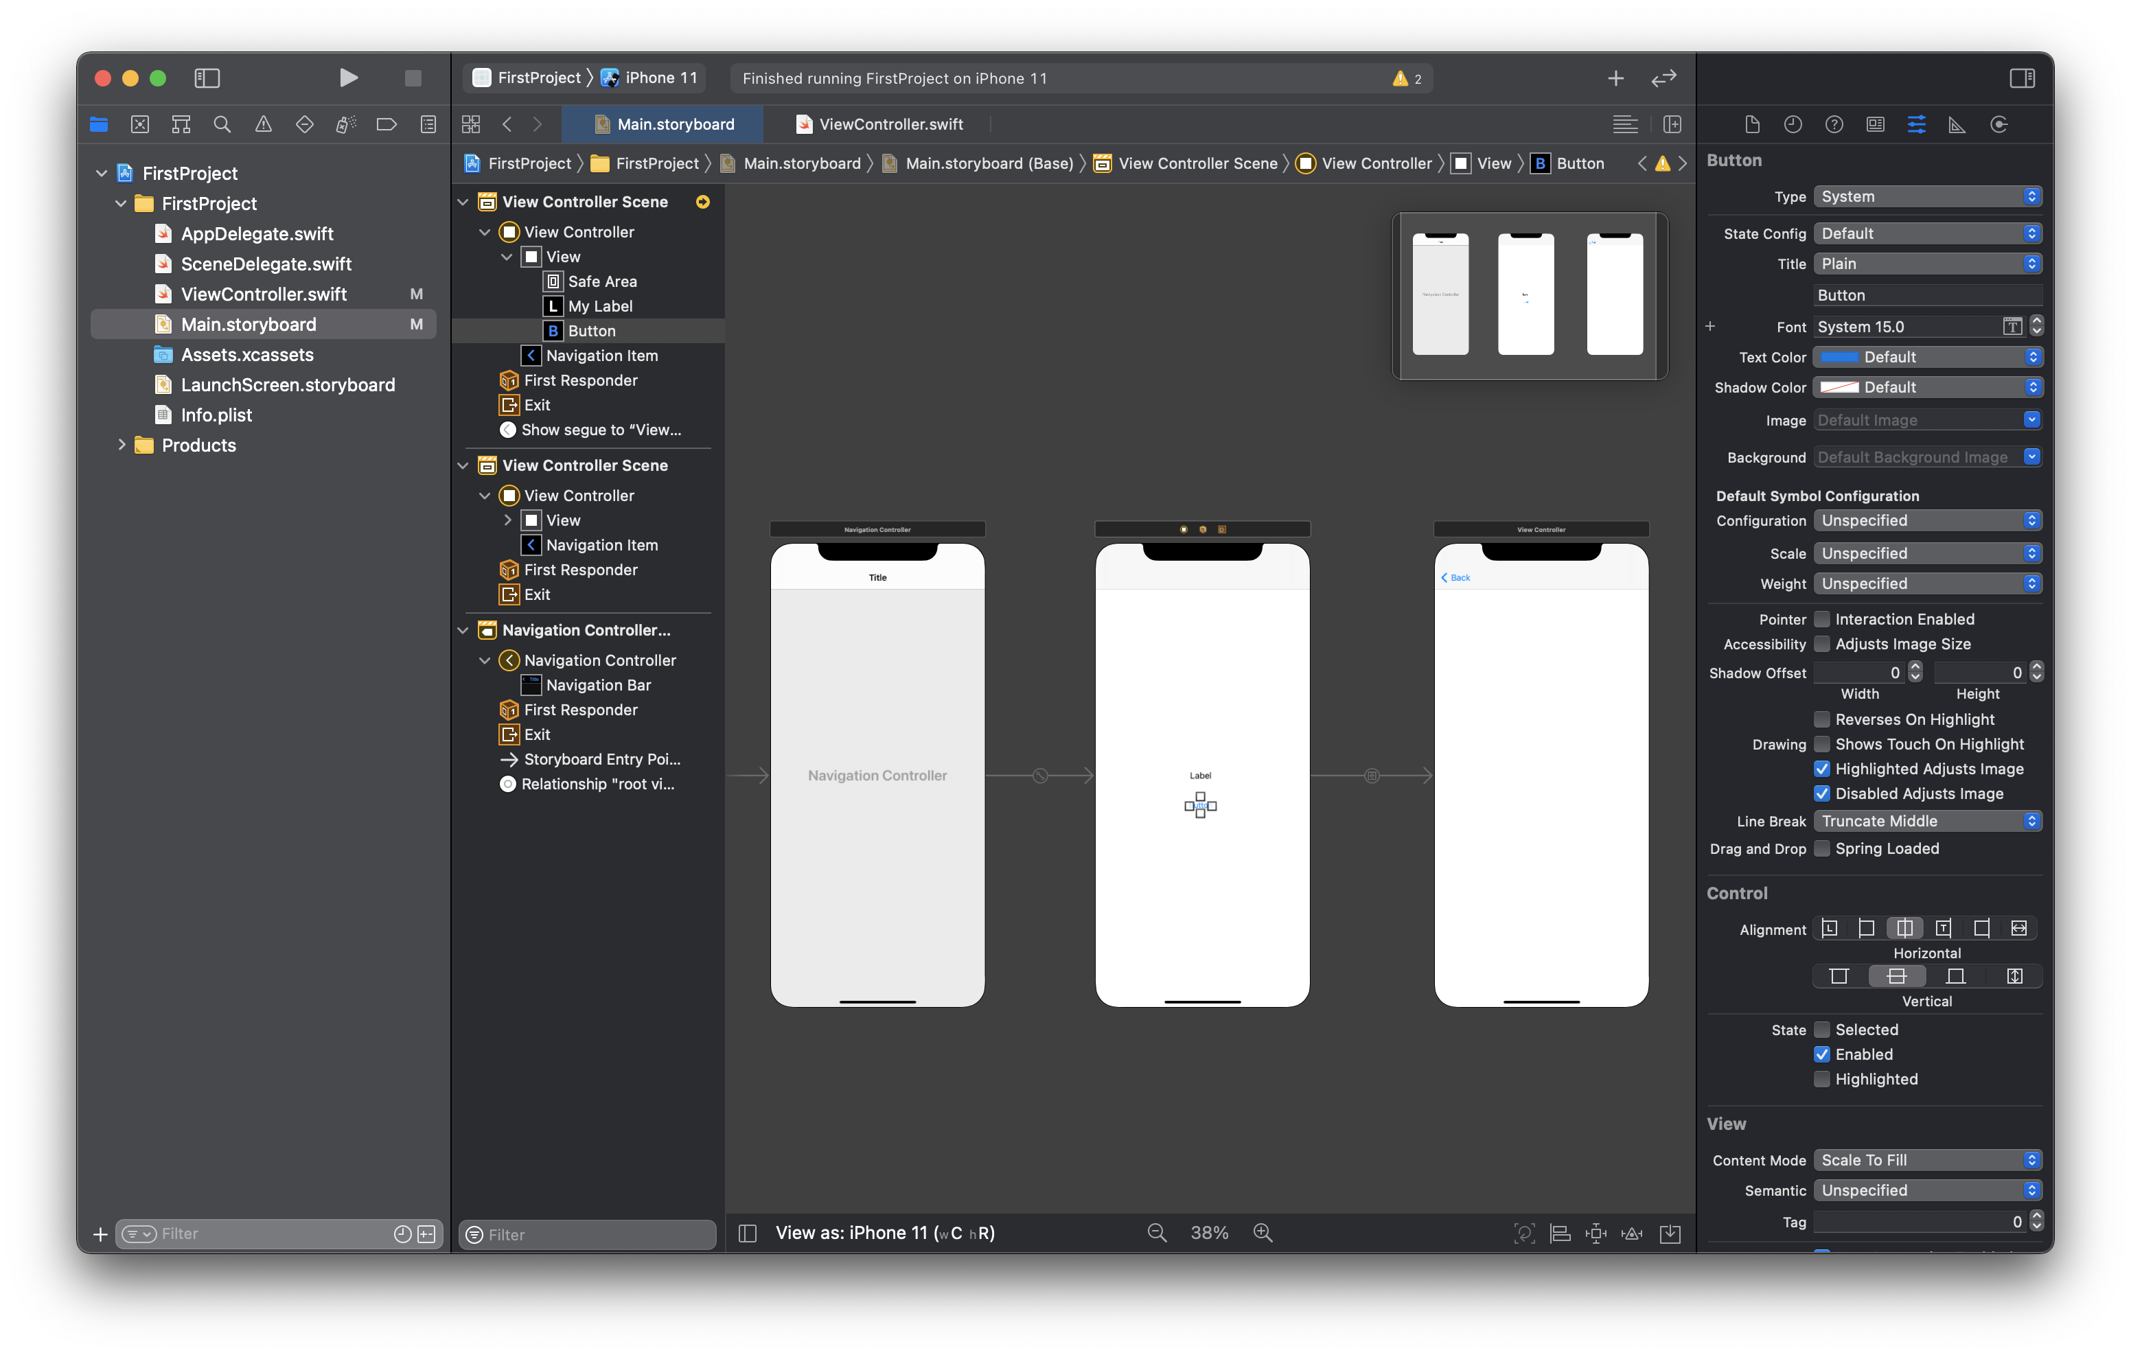Image resolution: width=2131 pixels, height=1355 pixels.
Task: Uncheck Highlighted Adjusts Image
Action: (1822, 768)
